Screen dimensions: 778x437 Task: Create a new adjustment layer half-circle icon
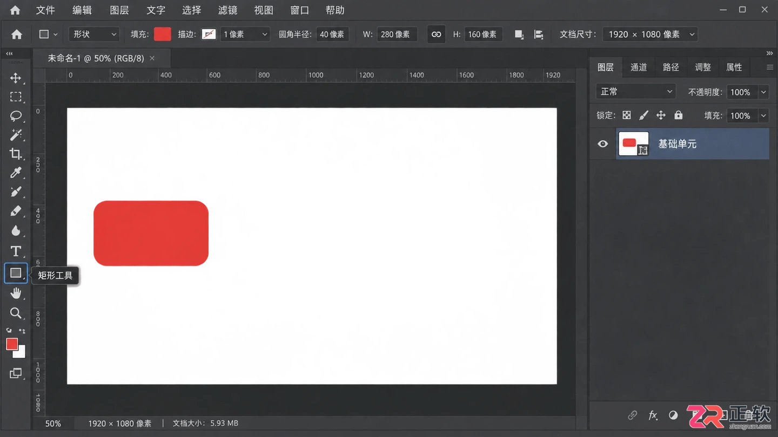tap(673, 415)
